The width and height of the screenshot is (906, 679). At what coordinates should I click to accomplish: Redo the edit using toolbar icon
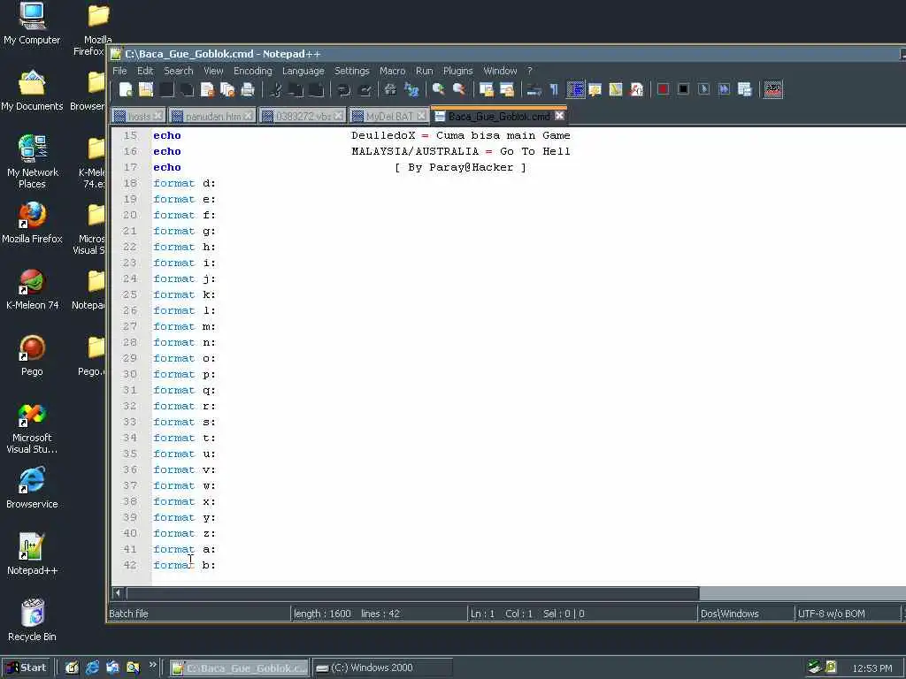tap(365, 89)
